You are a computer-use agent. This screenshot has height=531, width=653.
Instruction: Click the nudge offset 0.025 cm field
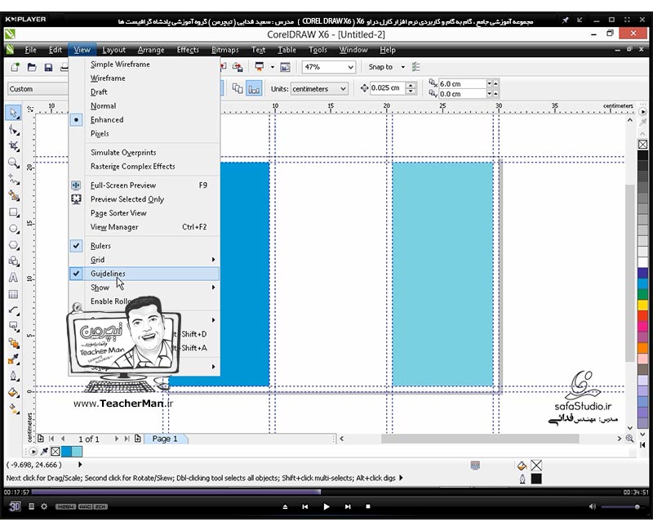(x=387, y=88)
